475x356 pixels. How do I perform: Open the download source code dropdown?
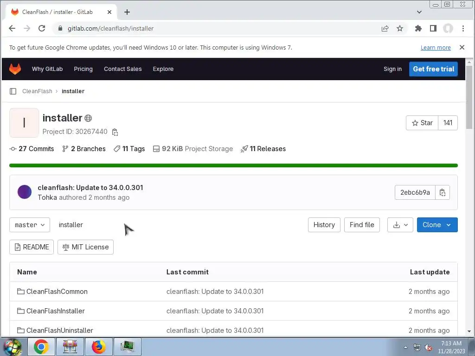(400, 225)
